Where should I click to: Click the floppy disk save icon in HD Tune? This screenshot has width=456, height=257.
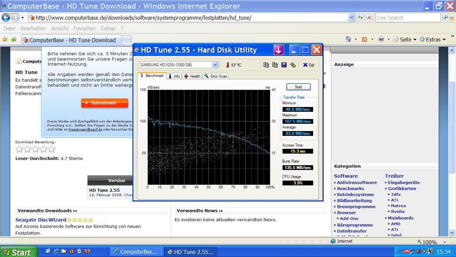pos(284,65)
